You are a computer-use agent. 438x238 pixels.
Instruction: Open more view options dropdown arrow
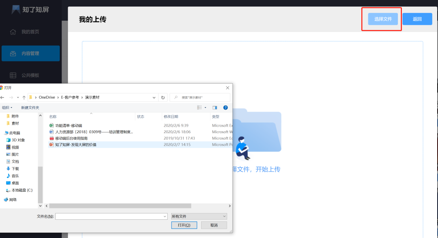click(206, 108)
